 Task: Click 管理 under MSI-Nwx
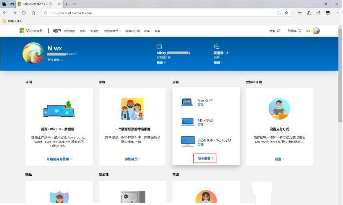pyautogui.click(x=201, y=125)
